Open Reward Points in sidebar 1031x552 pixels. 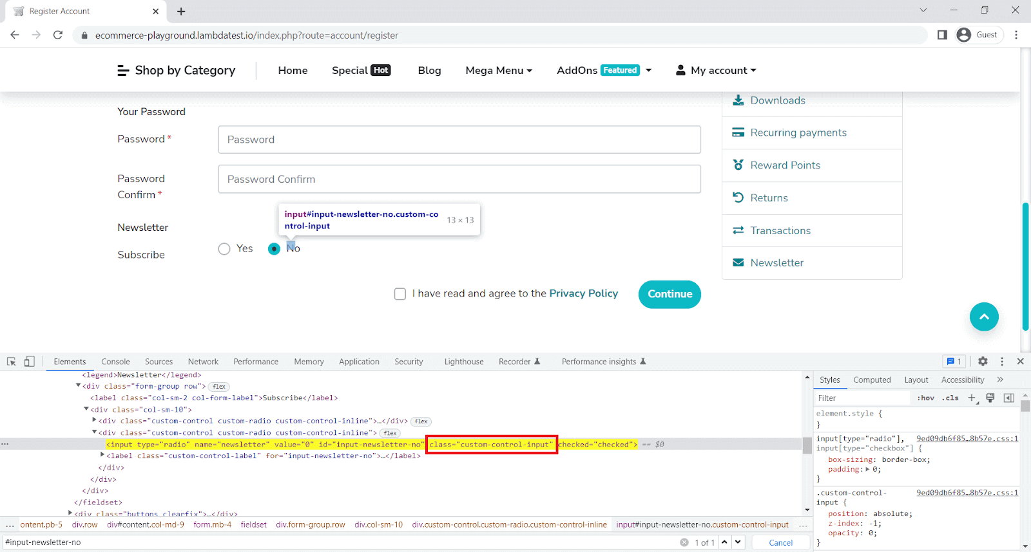point(776,165)
